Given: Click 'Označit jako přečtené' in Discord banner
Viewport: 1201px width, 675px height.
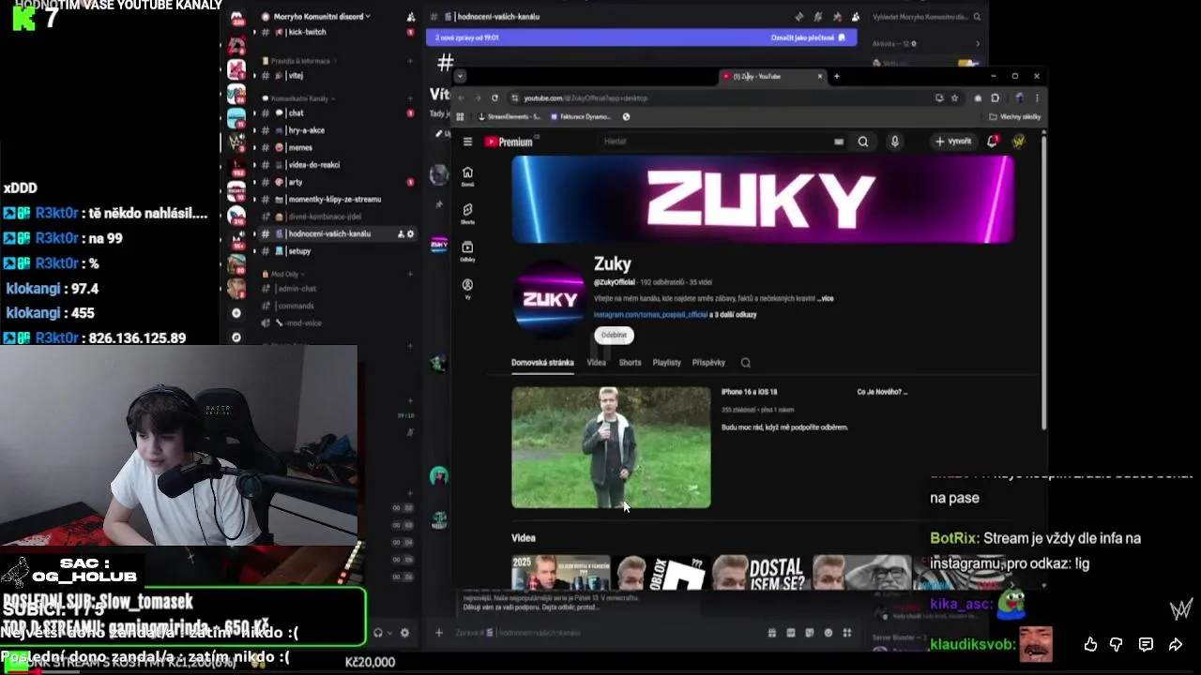Looking at the screenshot, I should click(x=808, y=37).
